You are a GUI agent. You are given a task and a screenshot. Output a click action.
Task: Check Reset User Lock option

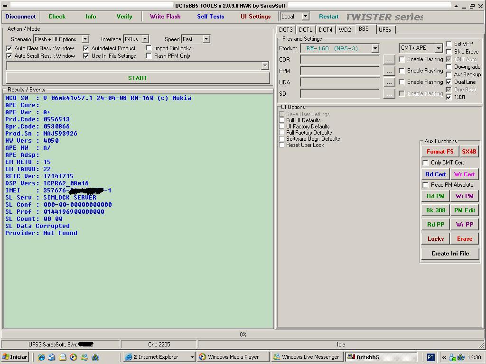click(x=282, y=145)
